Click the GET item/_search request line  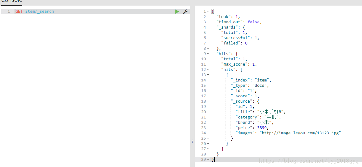35,12
